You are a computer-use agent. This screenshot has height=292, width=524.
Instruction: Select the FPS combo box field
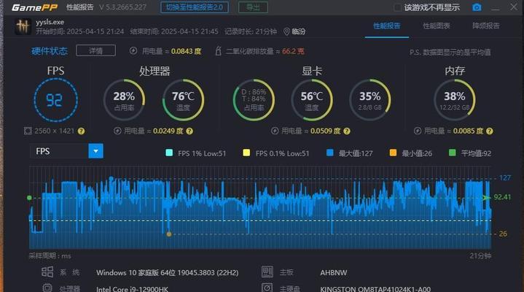point(66,151)
